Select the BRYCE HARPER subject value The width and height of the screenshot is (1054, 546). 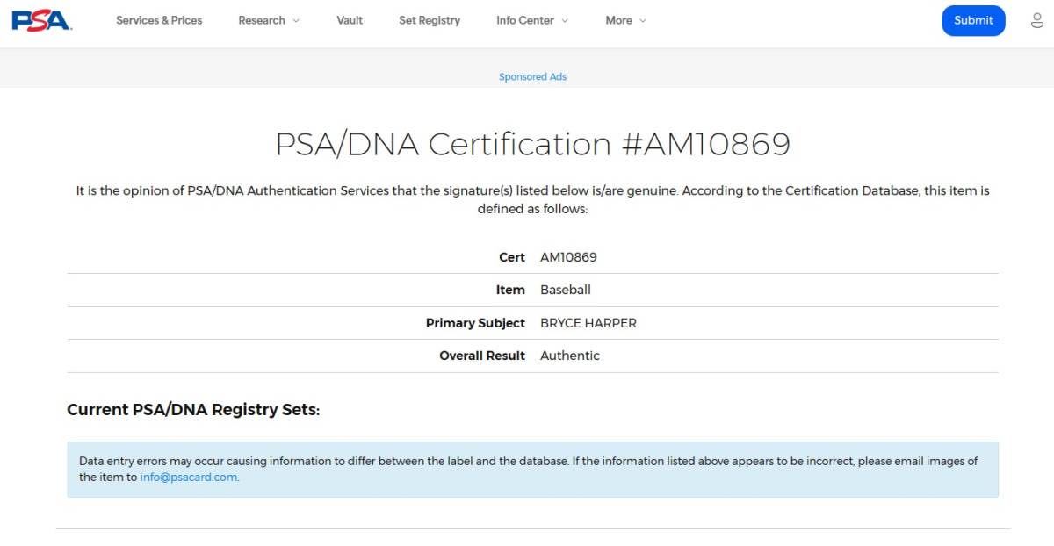pyautogui.click(x=588, y=323)
